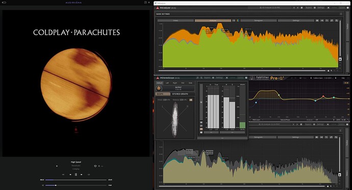Viewport: 352px width, 190px height.
Task: Expand the Basic Settings panel menu
Action: [x=341, y=14]
